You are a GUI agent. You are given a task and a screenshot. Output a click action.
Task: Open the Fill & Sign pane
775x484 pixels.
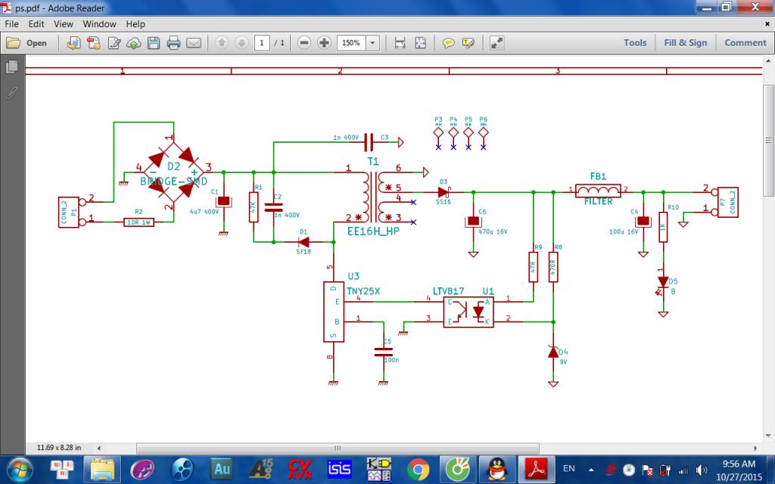(x=685, y=43)
